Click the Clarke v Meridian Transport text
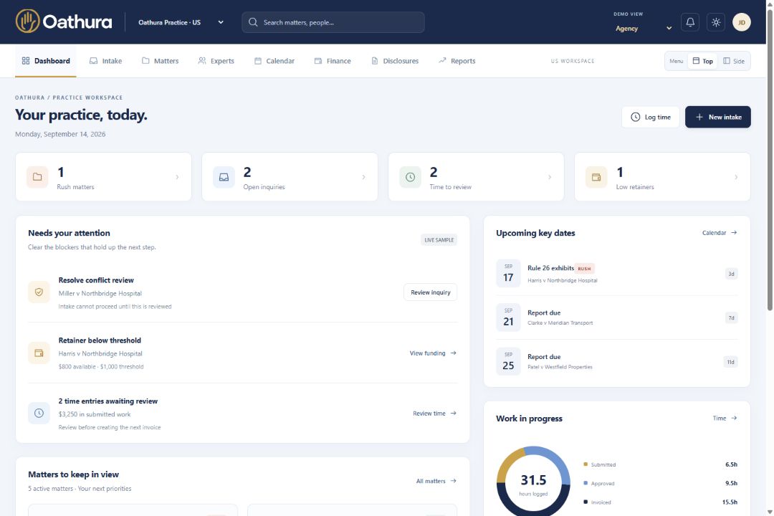 [560, 323]
